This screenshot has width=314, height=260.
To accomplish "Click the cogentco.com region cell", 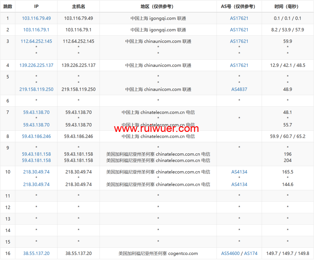I will (x=158, y=253).
